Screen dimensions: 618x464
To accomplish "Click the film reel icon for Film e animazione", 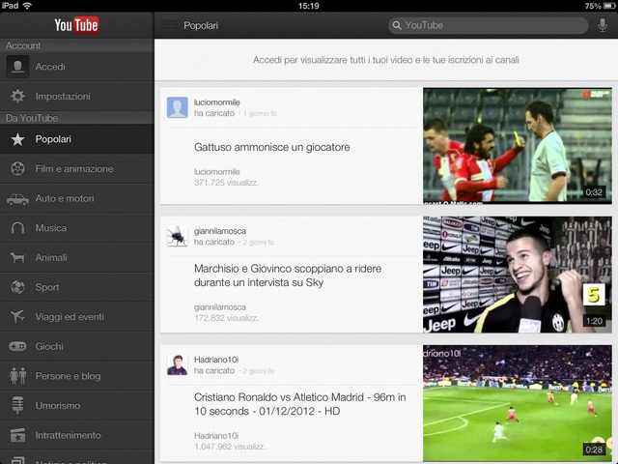I will tap(17, 168).
